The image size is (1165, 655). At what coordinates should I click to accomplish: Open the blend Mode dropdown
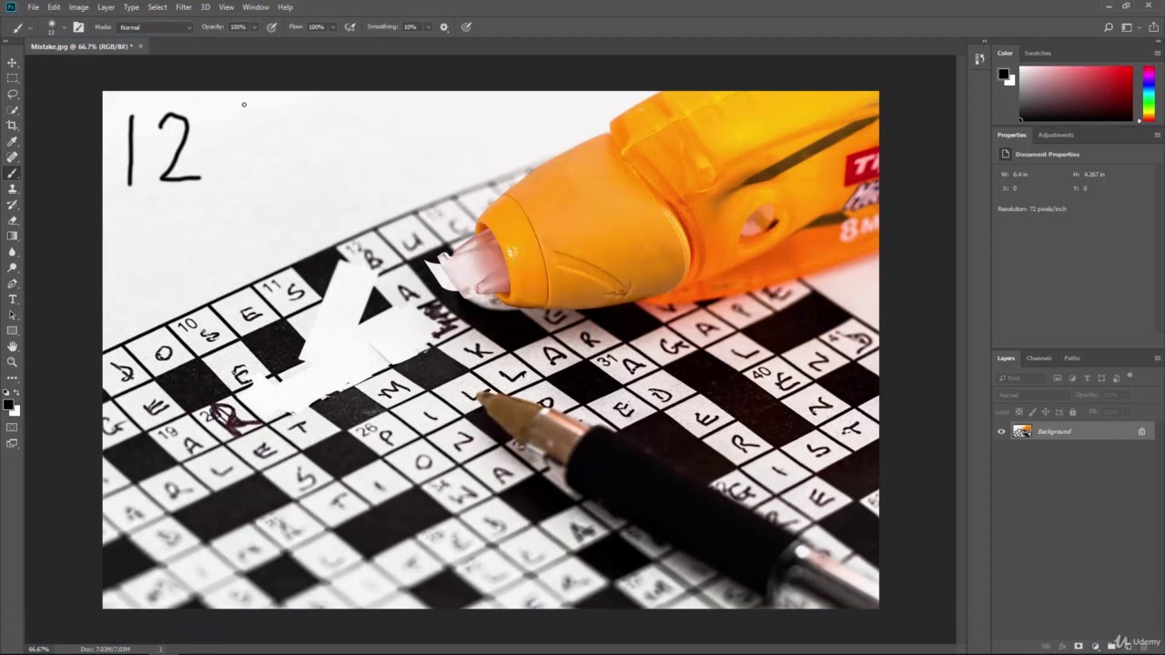tap(155, 27)
